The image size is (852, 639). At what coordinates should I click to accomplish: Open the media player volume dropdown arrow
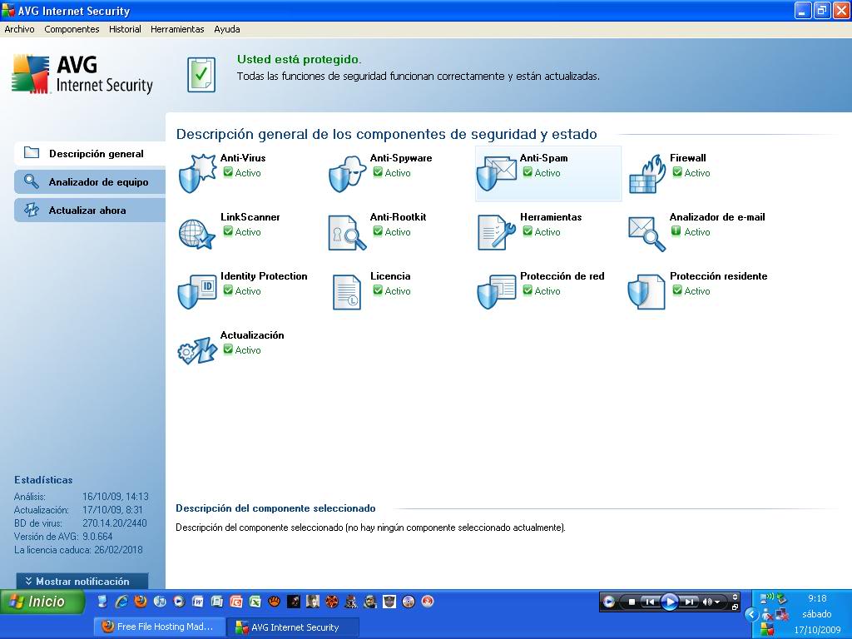click(x=717, y=602)
